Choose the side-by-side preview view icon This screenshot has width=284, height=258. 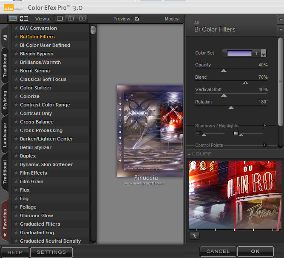click(x=82, y=19)
